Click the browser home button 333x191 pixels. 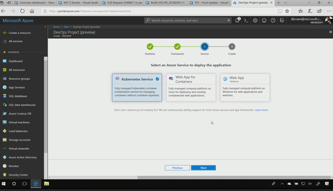click(x=32, y=11)
